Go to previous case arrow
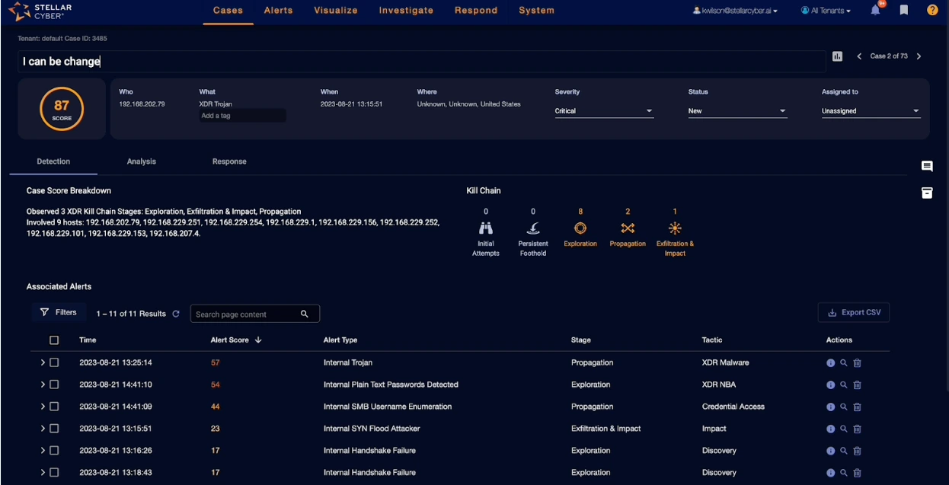Screen dimensions: 949x485 [x=860, y=56]
